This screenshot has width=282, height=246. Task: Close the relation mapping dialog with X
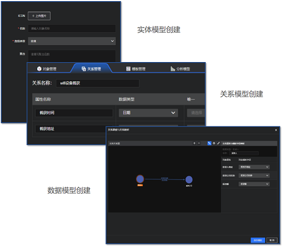[276, 130]
